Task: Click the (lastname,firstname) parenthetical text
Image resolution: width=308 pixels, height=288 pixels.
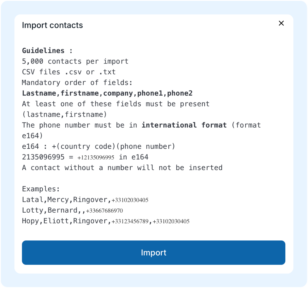Action: [x=64, y=115]
